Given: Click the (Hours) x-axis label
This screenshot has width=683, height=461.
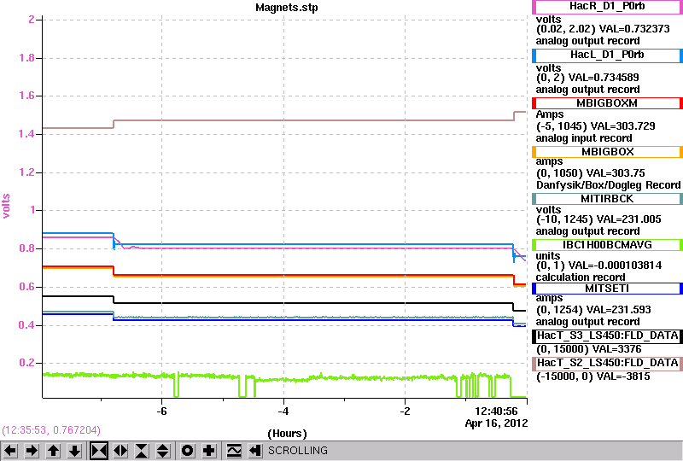Looking at the screenshot, I should coord(287,434).
